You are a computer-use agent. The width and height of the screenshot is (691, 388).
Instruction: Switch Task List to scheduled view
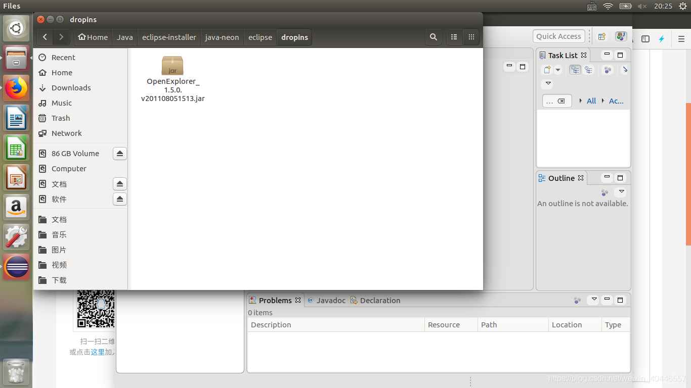(x=588, y=69)
